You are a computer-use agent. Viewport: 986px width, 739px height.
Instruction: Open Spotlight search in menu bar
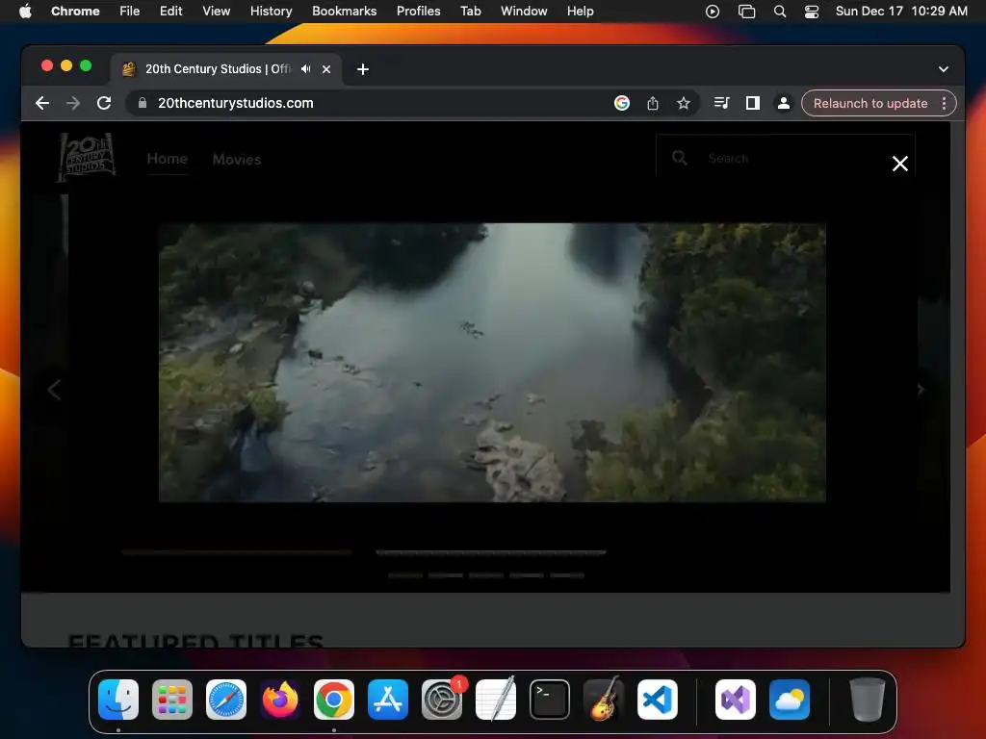point(780,12)
